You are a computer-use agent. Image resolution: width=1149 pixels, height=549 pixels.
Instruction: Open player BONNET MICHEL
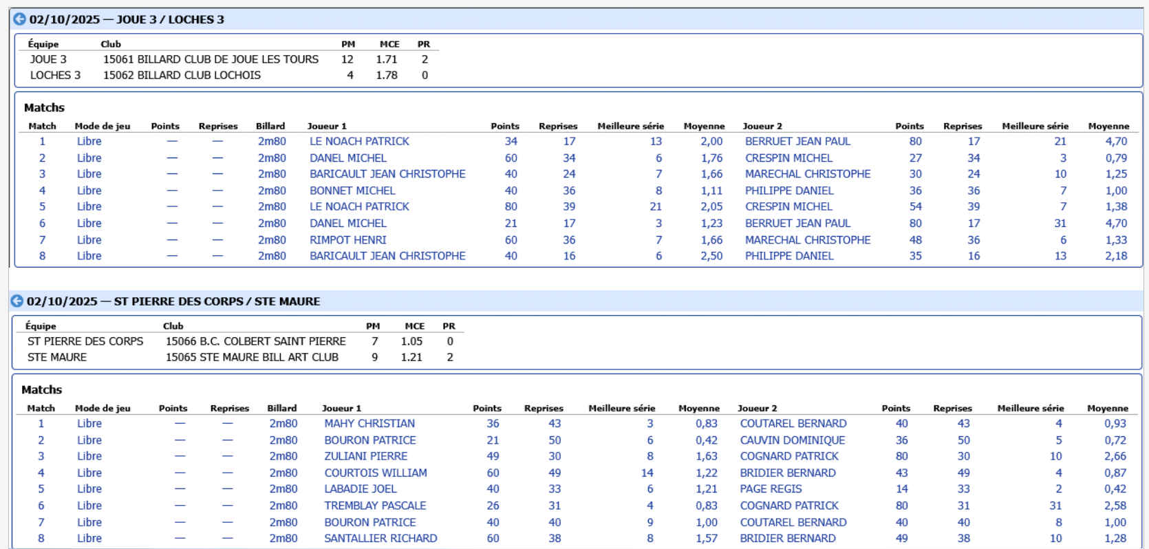pos(352,191)
